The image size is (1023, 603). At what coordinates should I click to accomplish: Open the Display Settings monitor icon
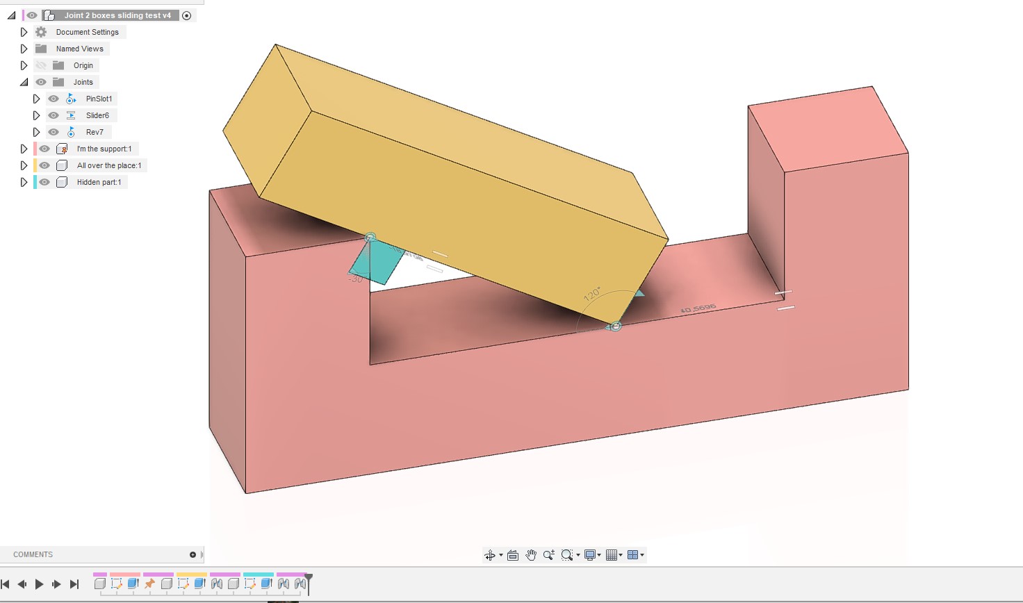point(589,555)
